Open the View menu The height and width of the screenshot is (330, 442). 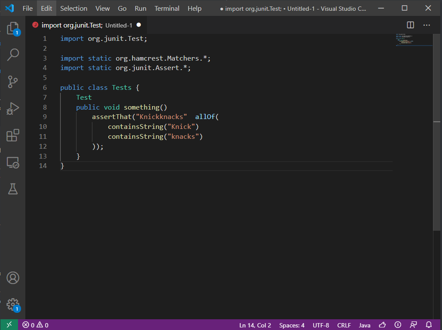point(103,9)
